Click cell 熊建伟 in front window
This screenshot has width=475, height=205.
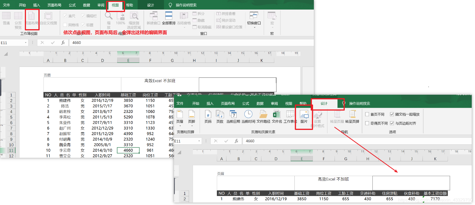tap(238, 199)
